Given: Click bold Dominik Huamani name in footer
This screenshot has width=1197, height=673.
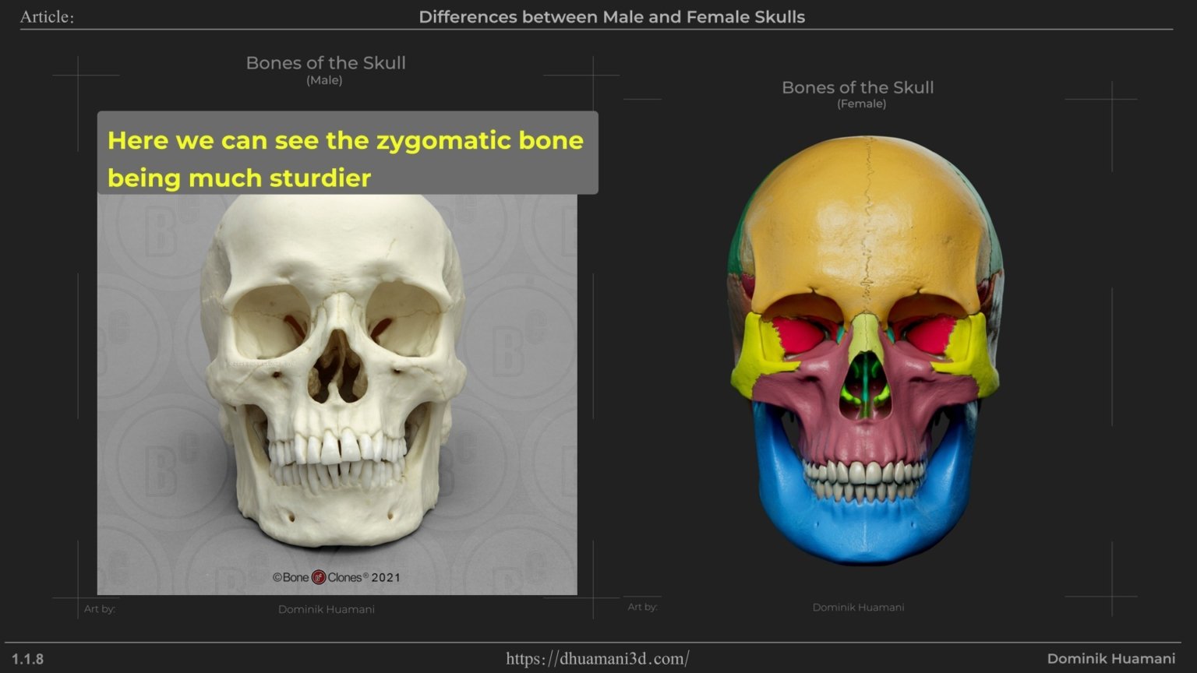Looking at the screenshot, I should pyautogui.click(x=1110, y=659).
